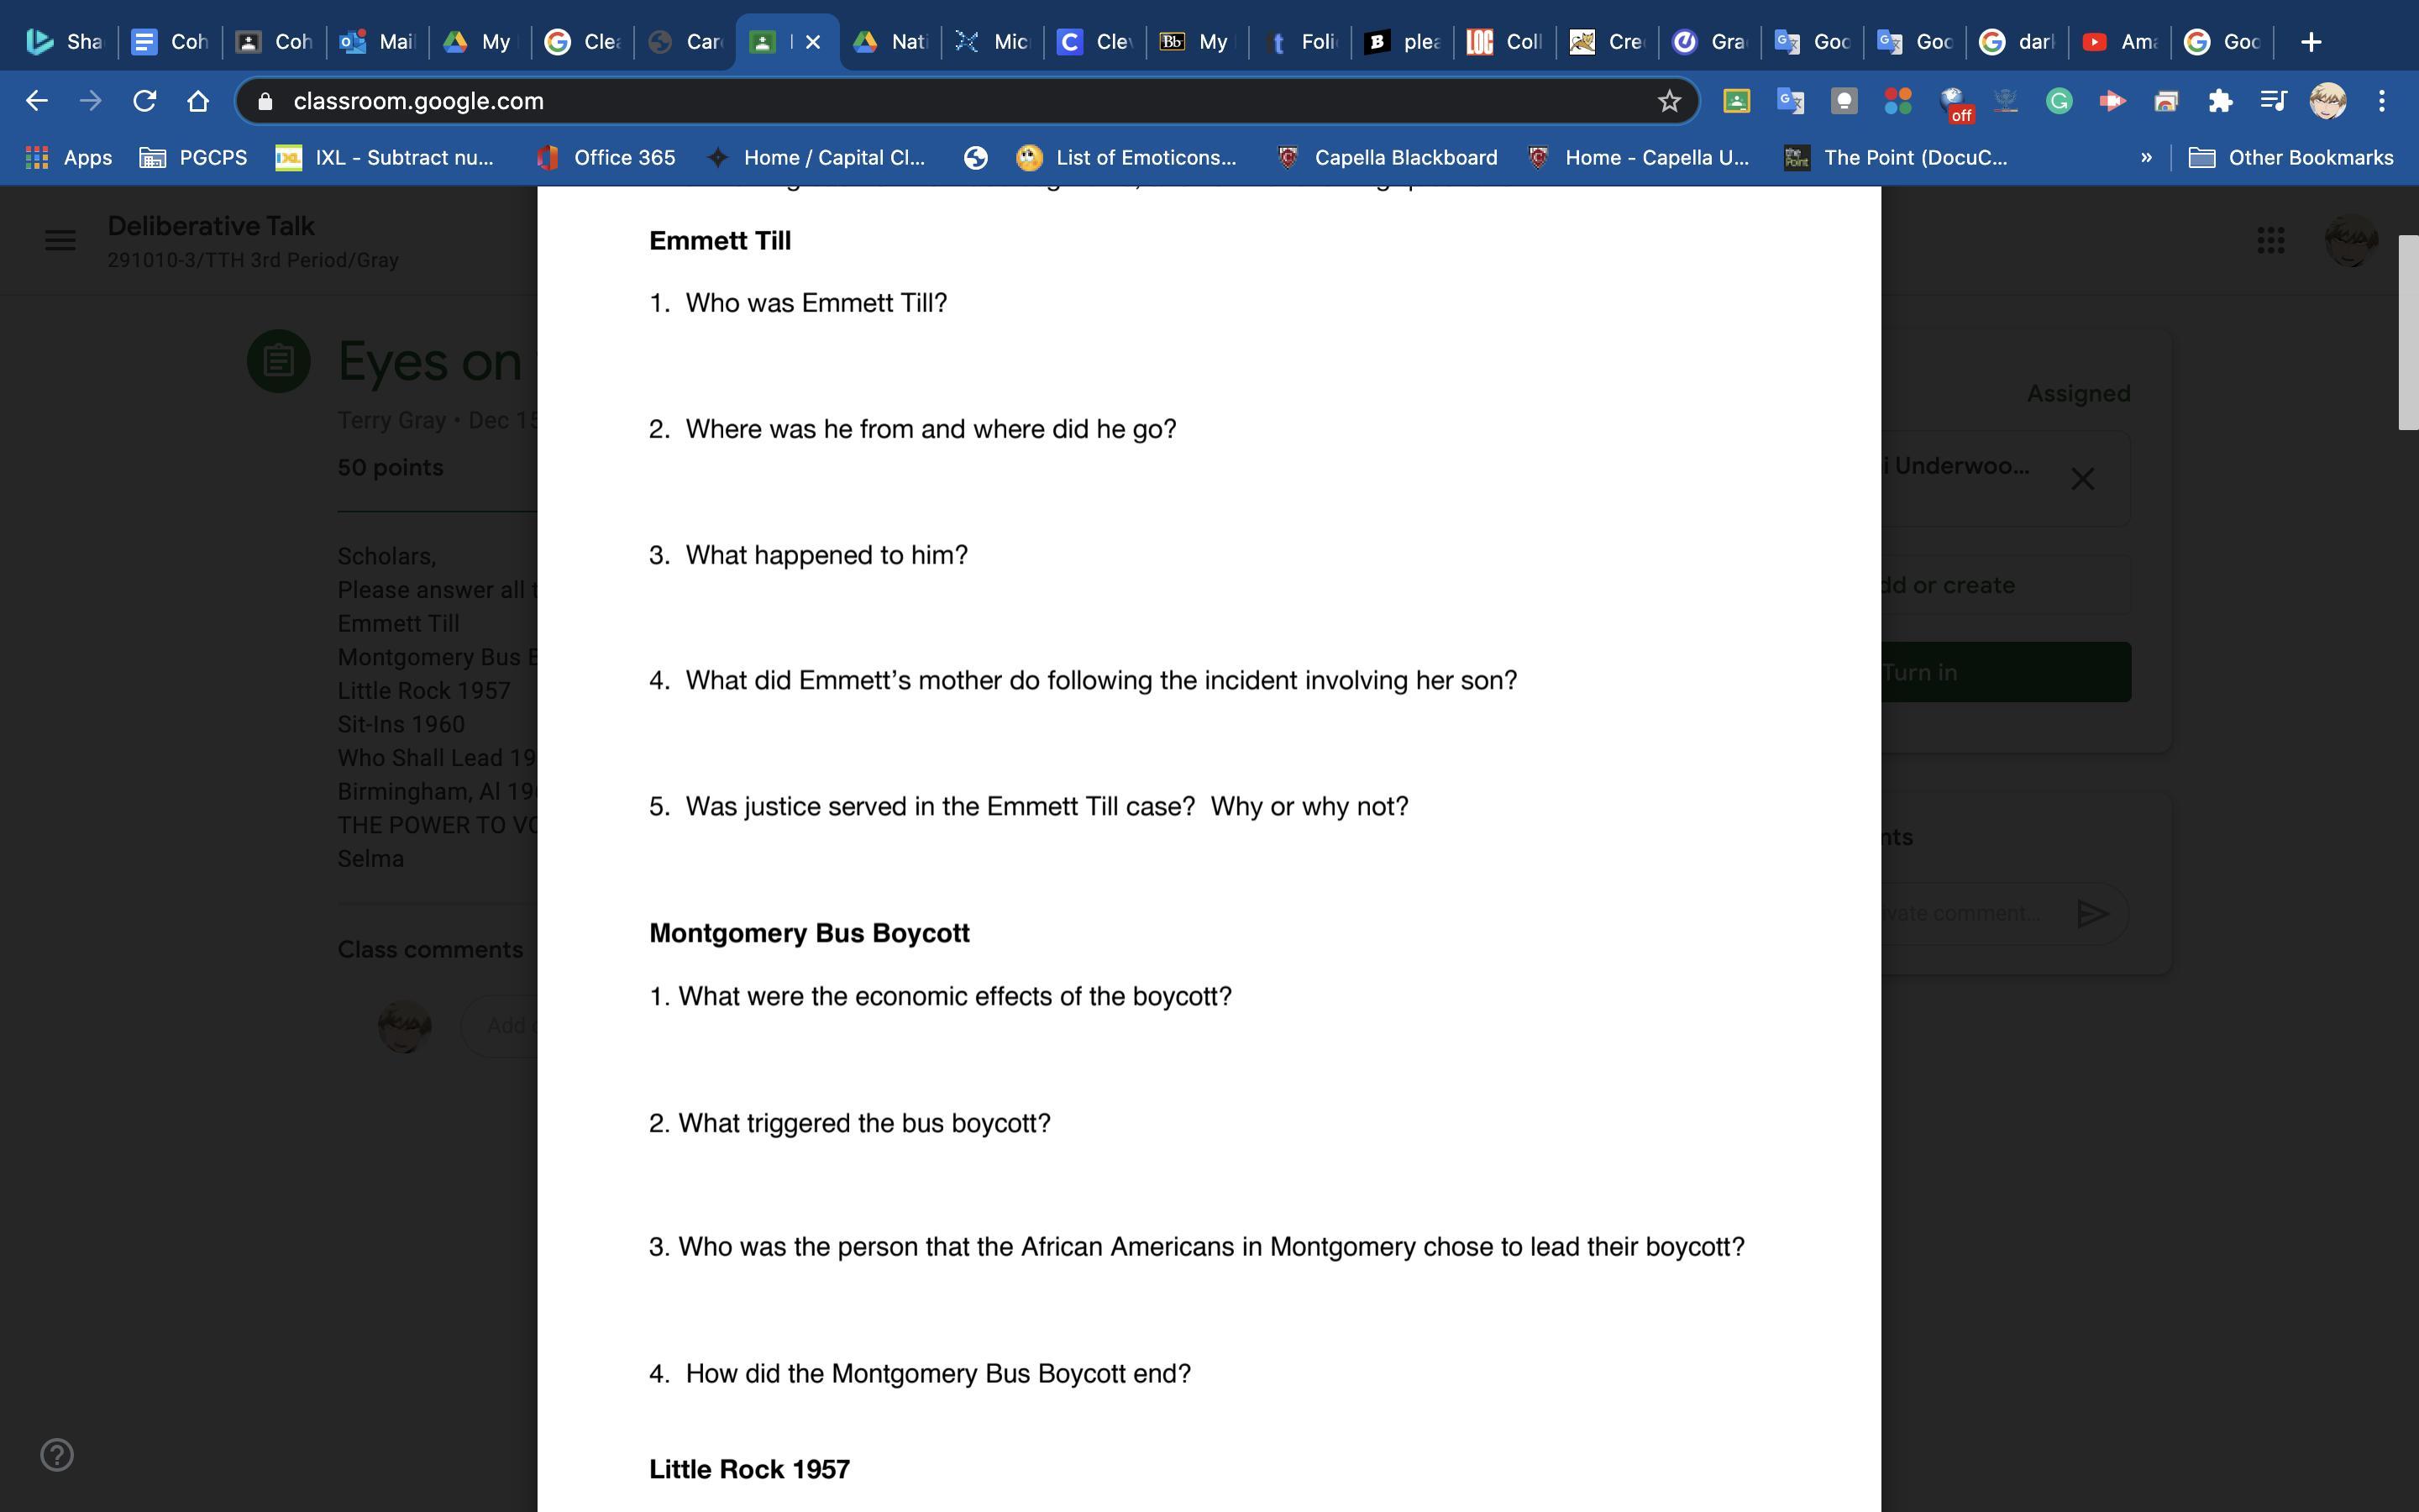Expand hidden bookmarks with the chevron

pos(2145,157)
